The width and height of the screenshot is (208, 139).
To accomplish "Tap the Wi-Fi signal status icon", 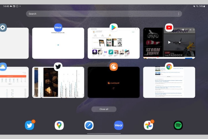I will [197, 6].
